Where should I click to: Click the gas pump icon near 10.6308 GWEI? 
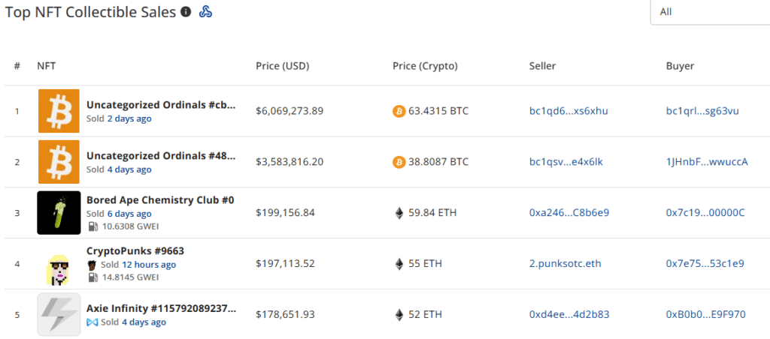tap(92, 226)
